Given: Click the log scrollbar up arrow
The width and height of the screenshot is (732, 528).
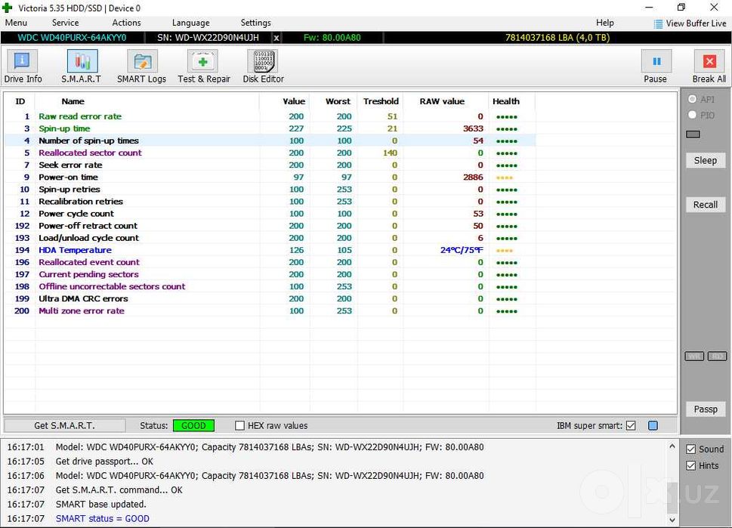Looking at the screenshot, I should tap(672, 446).
